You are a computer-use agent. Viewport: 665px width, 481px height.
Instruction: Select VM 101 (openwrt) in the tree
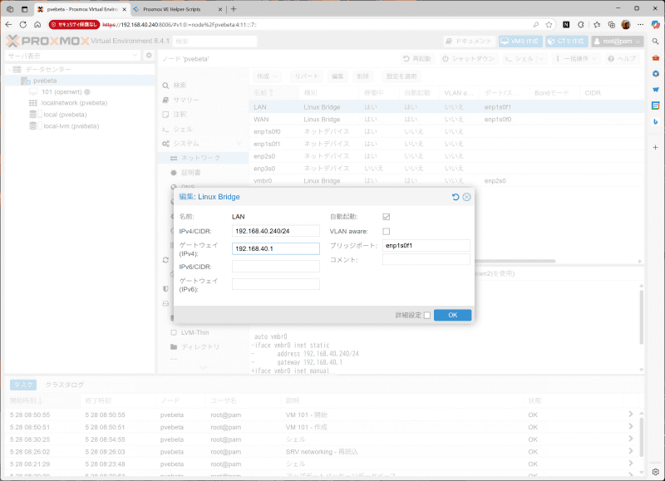click(x=62, y=92)
